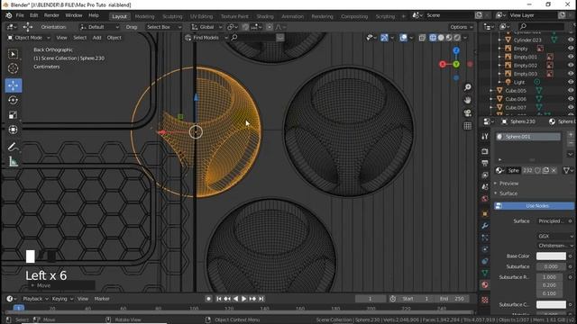Open the Object Data green triangle tab
Viewport: 577px width, 324px height.
pyautogui.click(x=485, y=273)
